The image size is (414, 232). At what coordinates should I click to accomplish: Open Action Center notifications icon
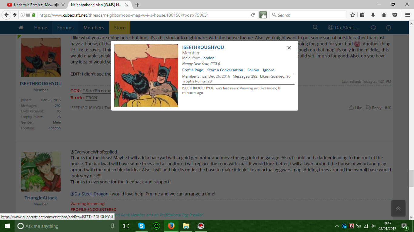404,226
